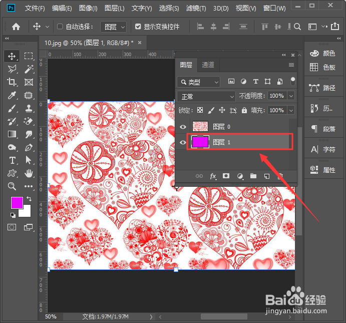Select the Gradient tool

click(x=12, y=134)
